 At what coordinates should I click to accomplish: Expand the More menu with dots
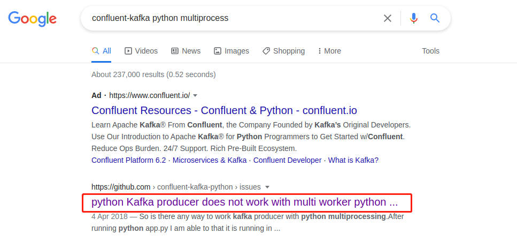point(329,51)
